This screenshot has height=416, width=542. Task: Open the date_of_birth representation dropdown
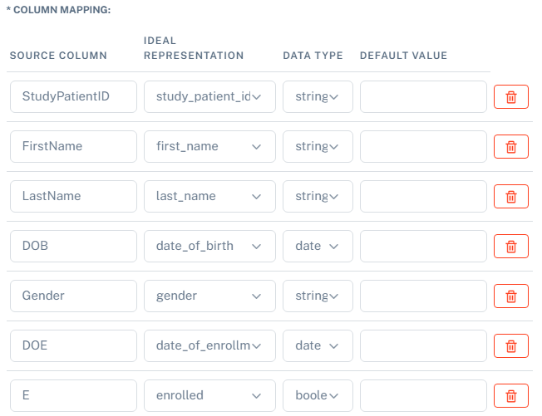click(x=209, y=246)
